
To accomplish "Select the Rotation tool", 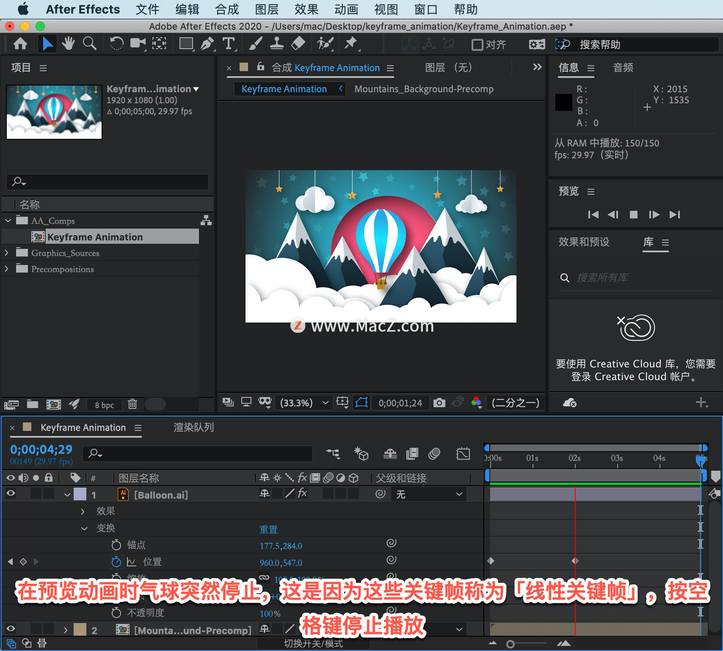I will (116, 44).
